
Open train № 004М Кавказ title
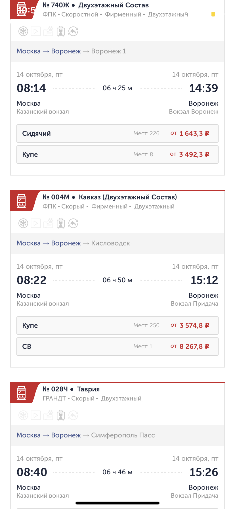[110, 197]
